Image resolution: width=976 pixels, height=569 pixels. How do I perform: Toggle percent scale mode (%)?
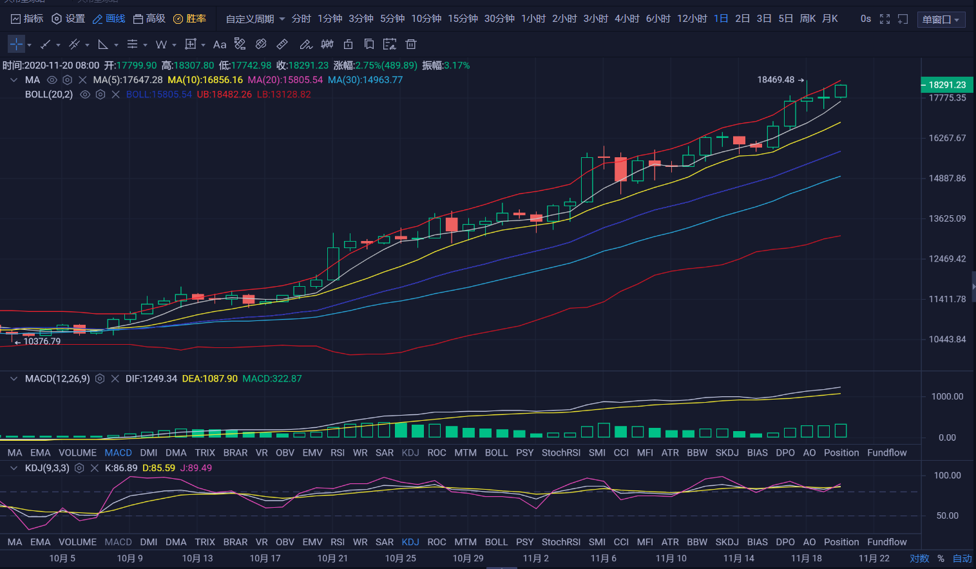941,559
